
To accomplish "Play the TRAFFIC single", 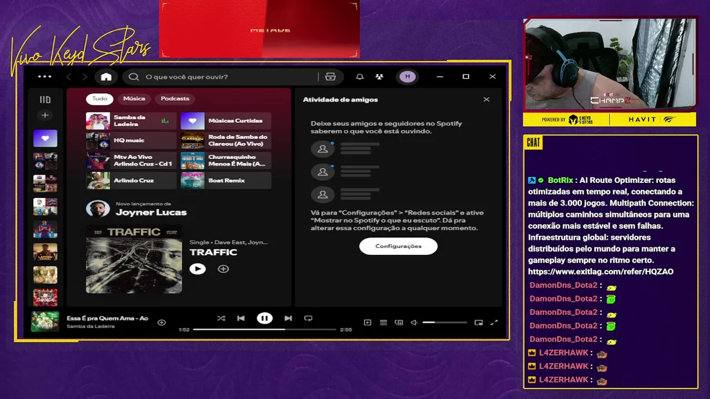I will 197,269.
